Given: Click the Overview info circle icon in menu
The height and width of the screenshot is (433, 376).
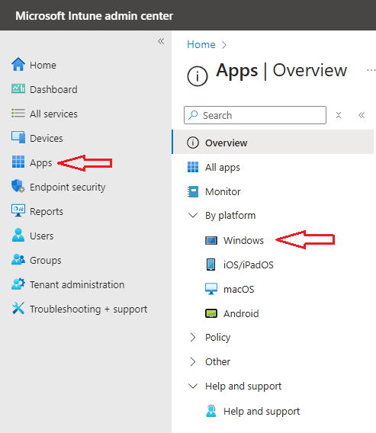Looking at the screenshot, I should [x=193, y=143].
